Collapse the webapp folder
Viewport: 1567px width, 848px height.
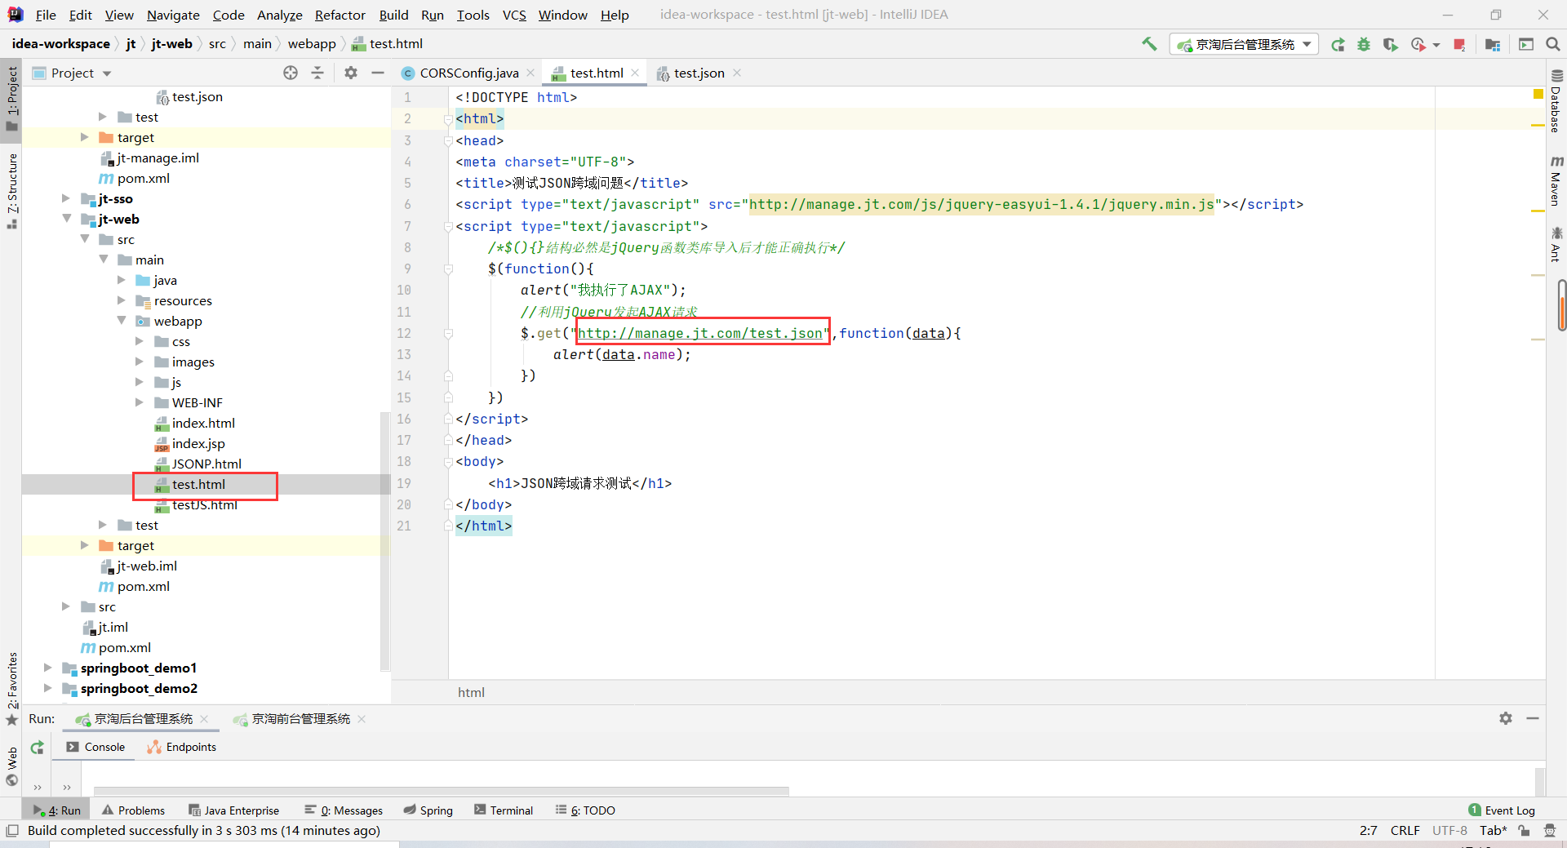coord(121,321)
